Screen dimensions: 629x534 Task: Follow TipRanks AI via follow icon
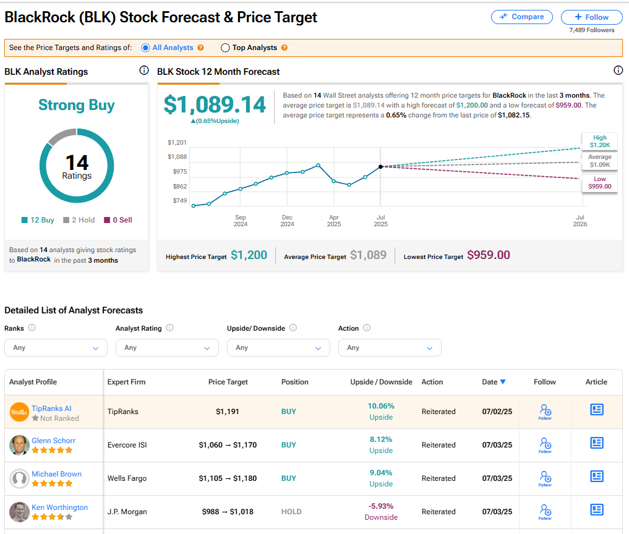click(x=545, y=411)
